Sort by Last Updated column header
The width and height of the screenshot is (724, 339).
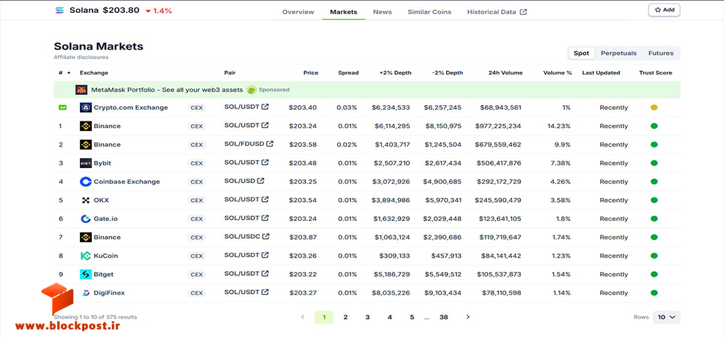point(601,73)
